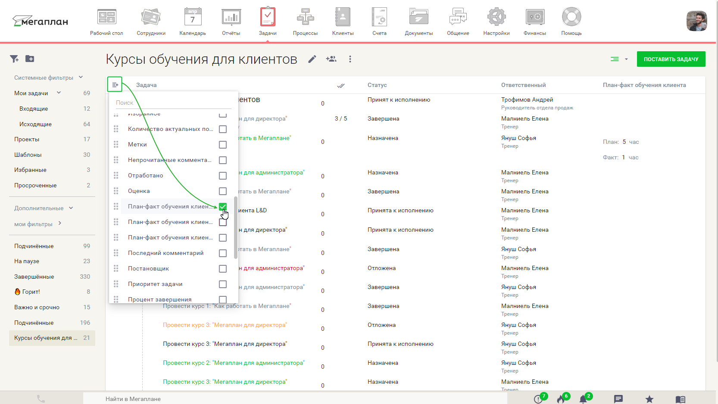Open the Отчёты section
Image resolution: width=718 pixels, height=404 pixels.
(x=231, y=22)
